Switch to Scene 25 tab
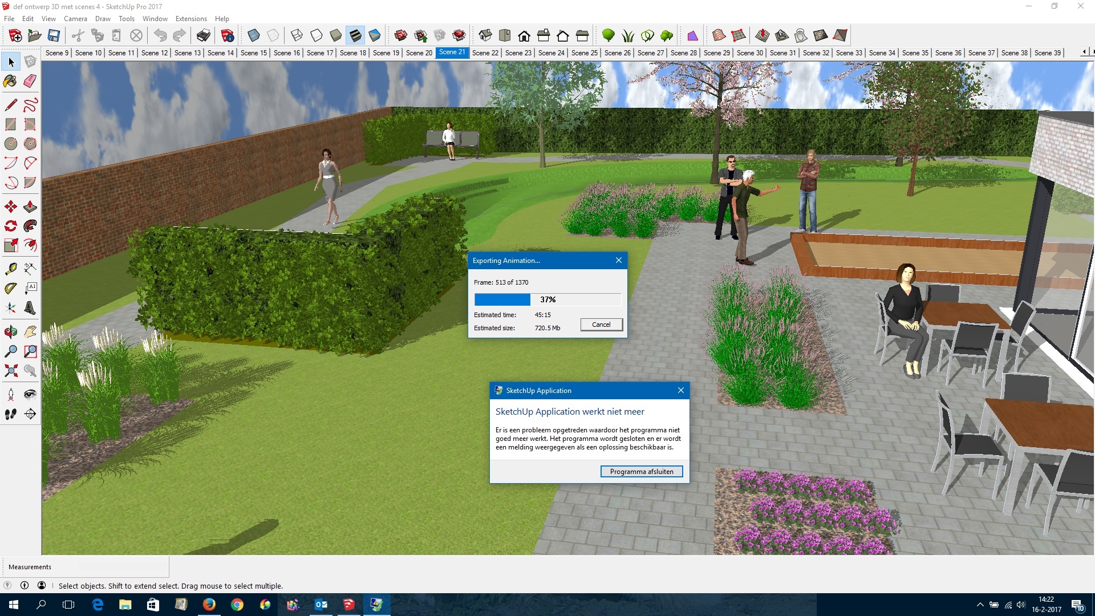The height and width of the screenshot is (616, 1095). pos(584,52)
